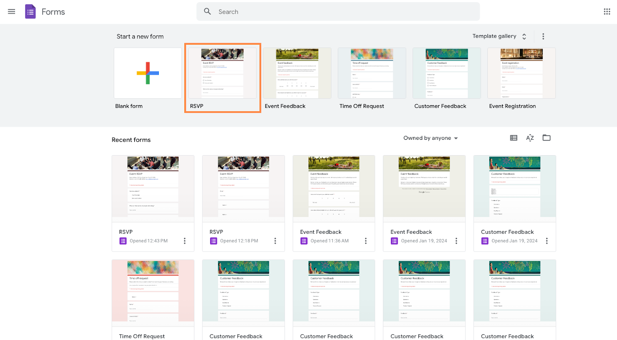
Task: Select the Event Registration template
Action: (x=521, y=73)
